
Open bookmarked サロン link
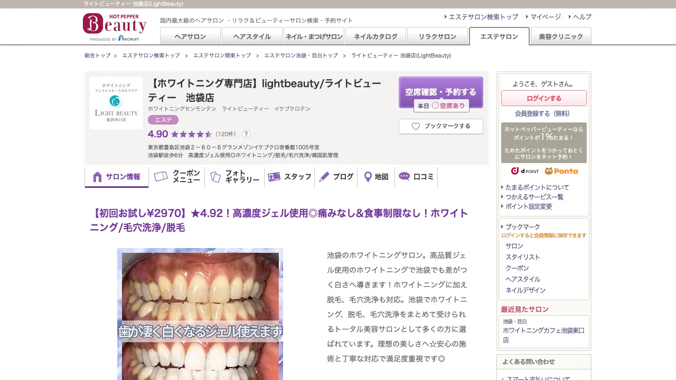pyautogui.click(x=514, y=246)
